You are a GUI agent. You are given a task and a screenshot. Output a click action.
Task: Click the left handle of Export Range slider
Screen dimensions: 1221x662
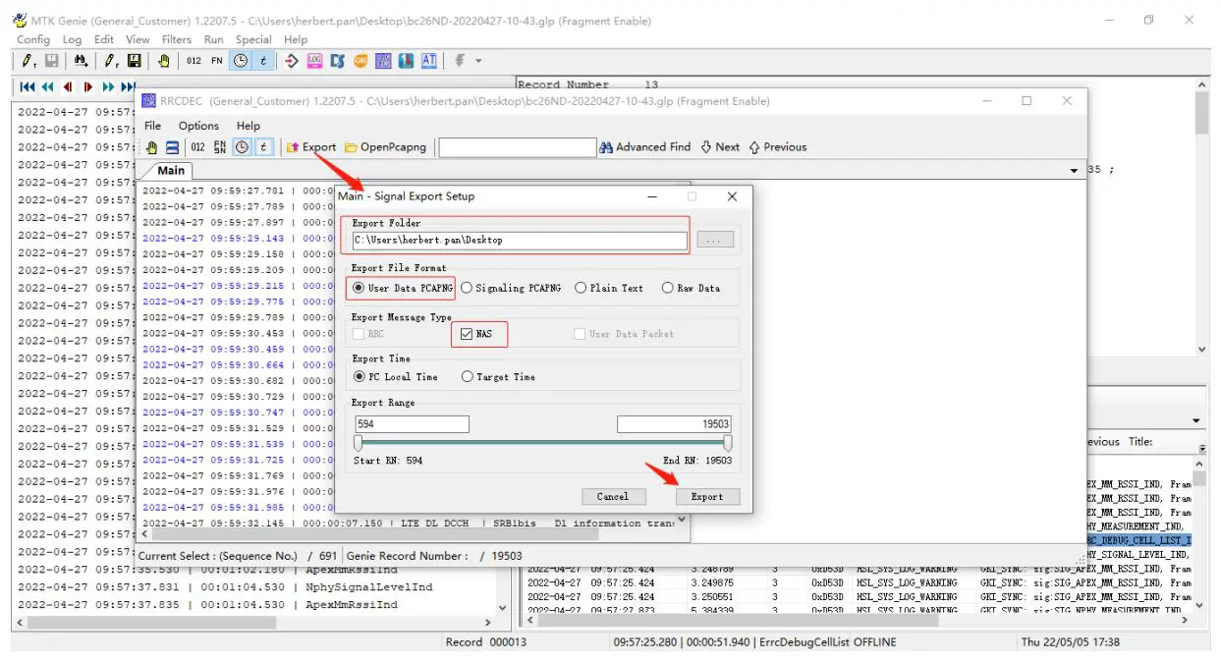click(x=358, y=444)
